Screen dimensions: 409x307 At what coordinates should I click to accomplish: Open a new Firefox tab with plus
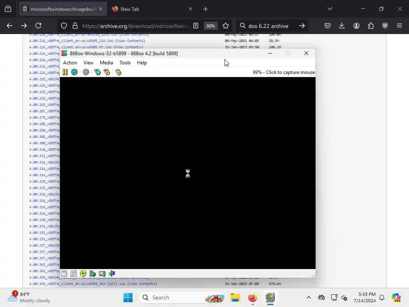[206, 9]
